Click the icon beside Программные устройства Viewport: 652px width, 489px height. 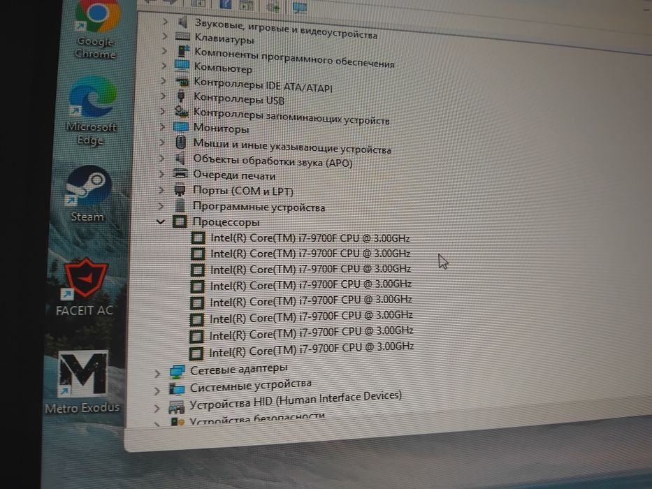click(x=180, y=206)
